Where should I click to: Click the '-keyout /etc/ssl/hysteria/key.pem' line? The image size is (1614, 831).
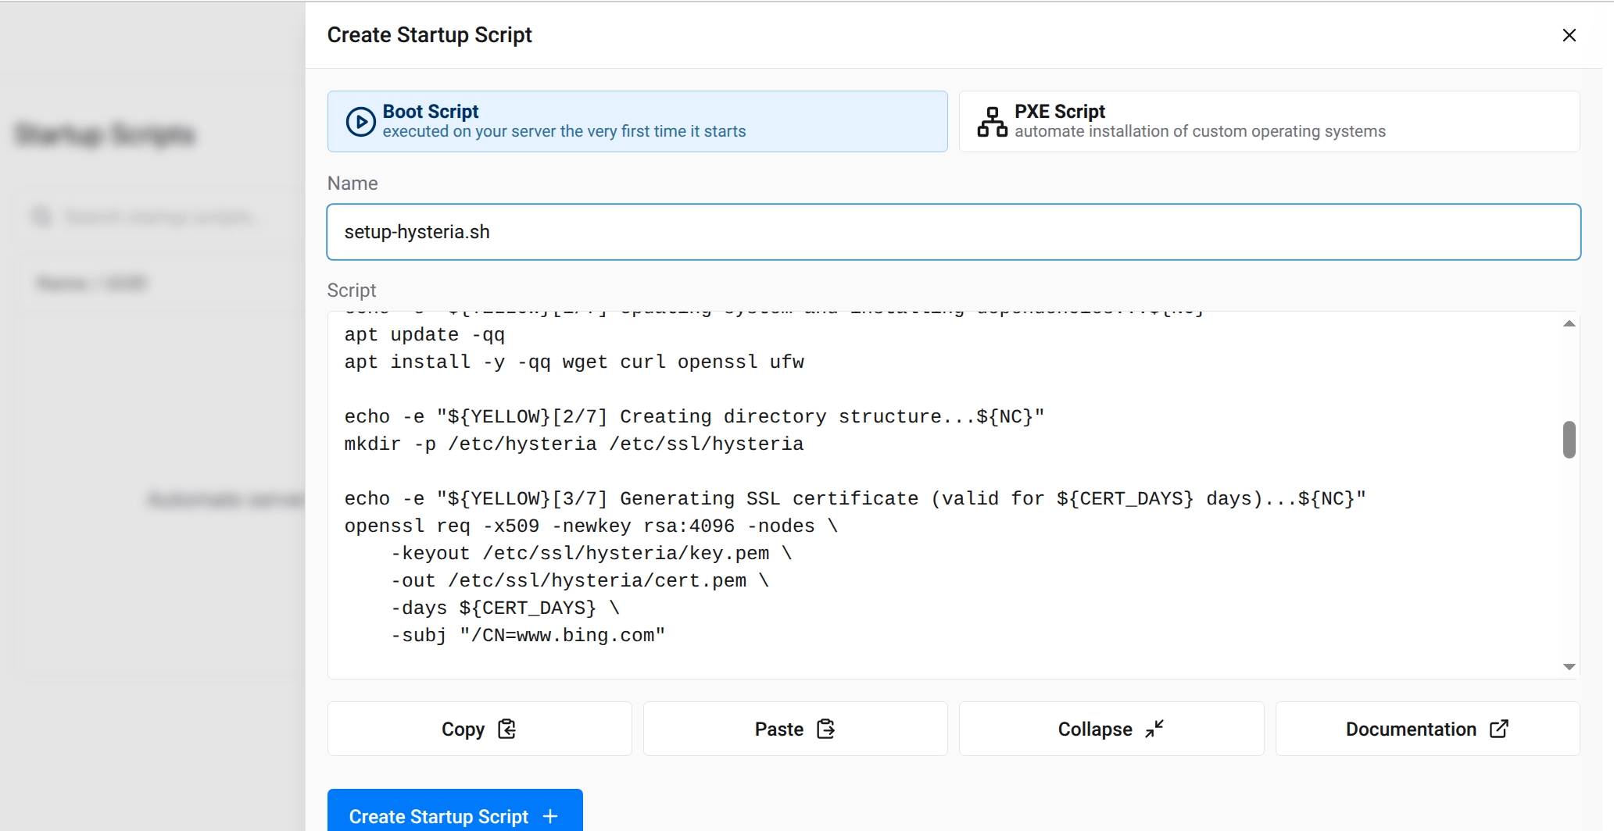[x=592, y=554]
